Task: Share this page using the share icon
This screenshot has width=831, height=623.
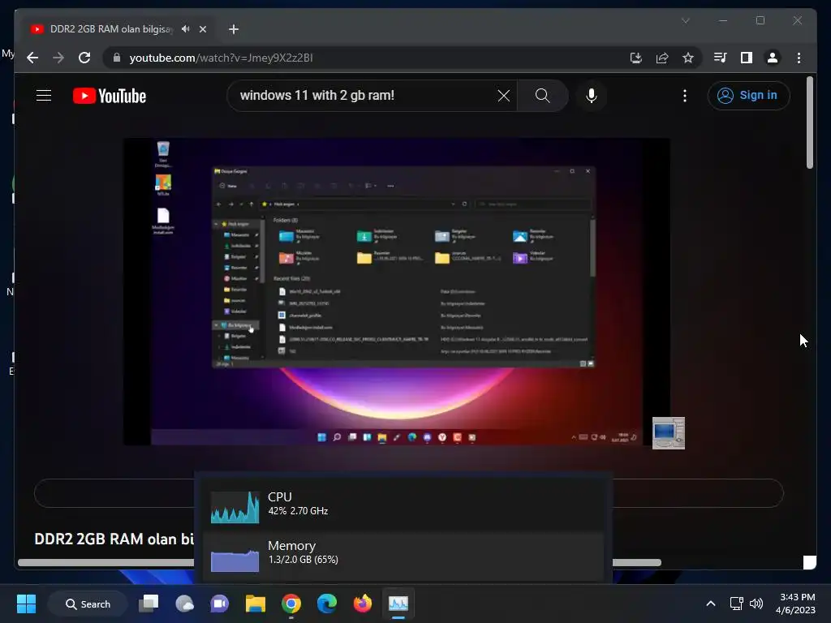Action: pyautogui.click(x=662, y=58)
